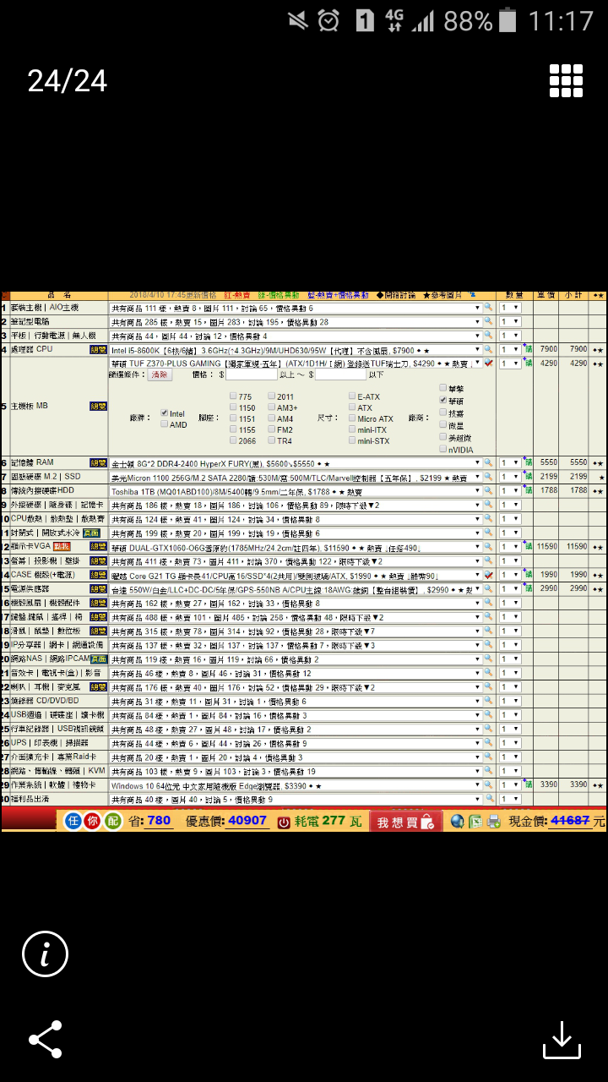Tap the share icon
Viewport: 608px width, 1082px height.
[45, 1039]
